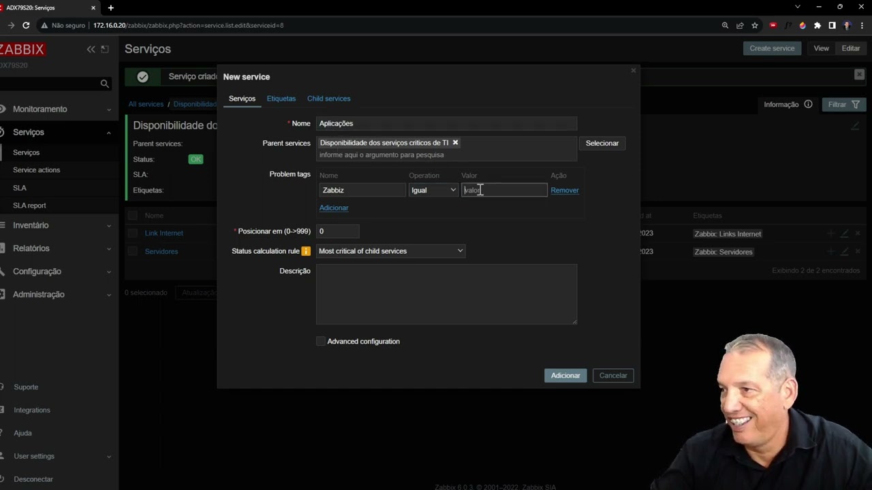Image resolution: width=872 pixels, height=490 pixels.
Task: Delete the Servidores row with X icon
Action: pyautogui.click(x=858, y=252)
